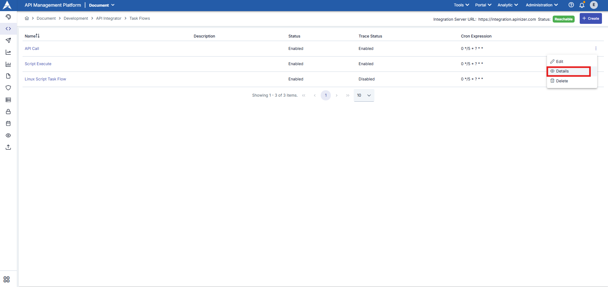Screen dimensions: 608x287
Task: Click the padlock sidebar icon
Action: [x=8, y=112]
